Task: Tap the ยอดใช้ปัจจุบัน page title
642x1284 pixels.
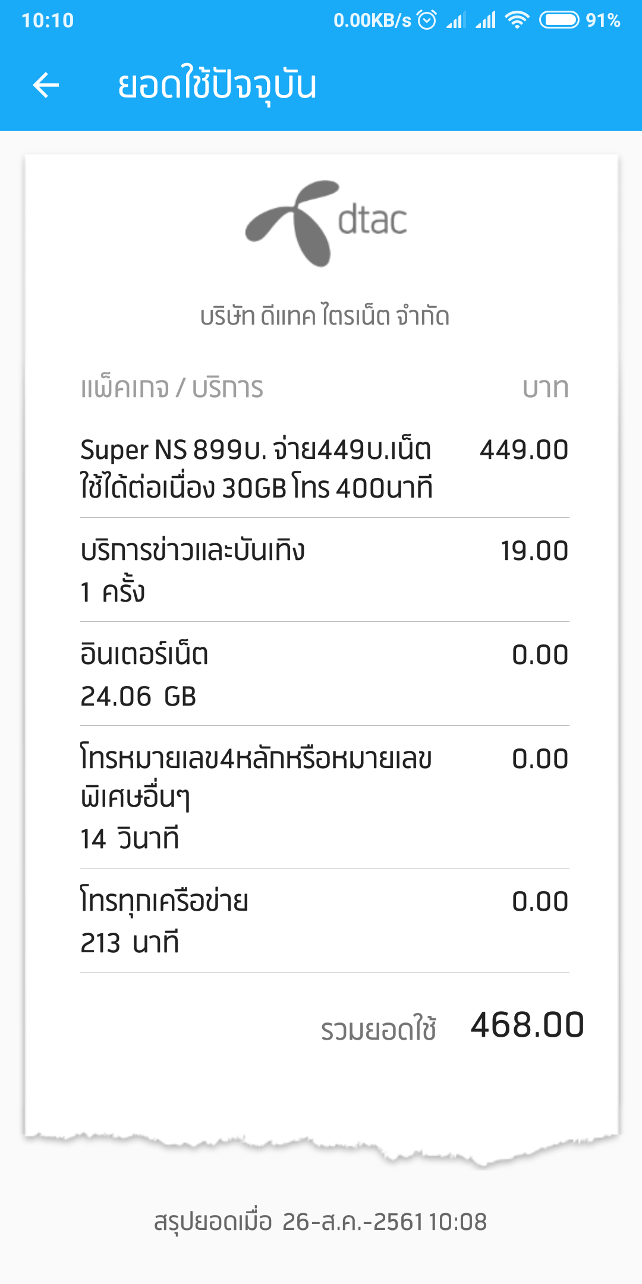Action: (217, 85)
